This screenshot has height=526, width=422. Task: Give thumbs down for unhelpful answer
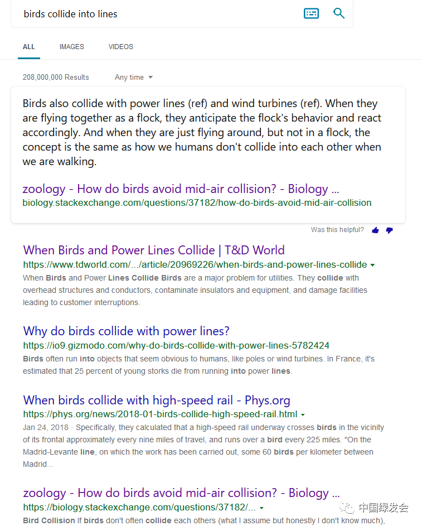(389, 230)
